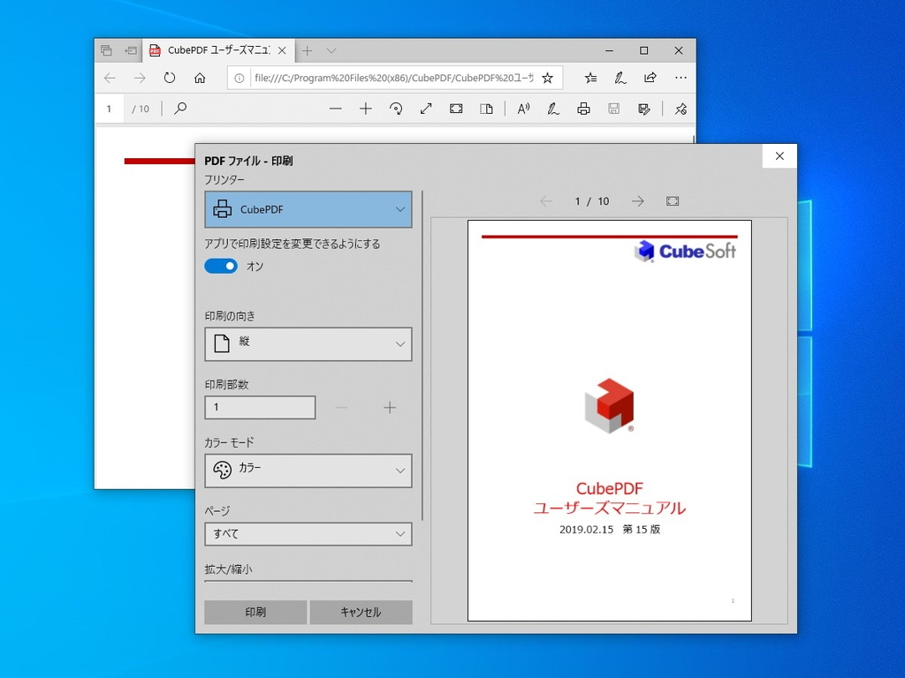Fit the print preview to the window
905x678 pixels.
672,201
